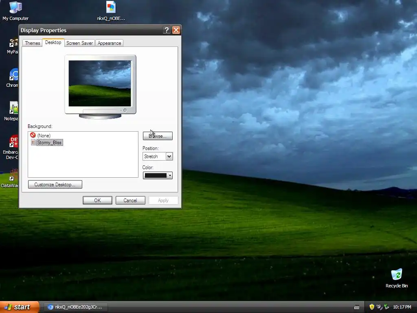Switch to the Appearance tab
This screenshot has height=313, width=417.
click(109, 43)
